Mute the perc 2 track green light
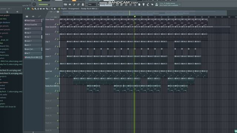This screenshot has height=133, width=237. coord(58,69)
